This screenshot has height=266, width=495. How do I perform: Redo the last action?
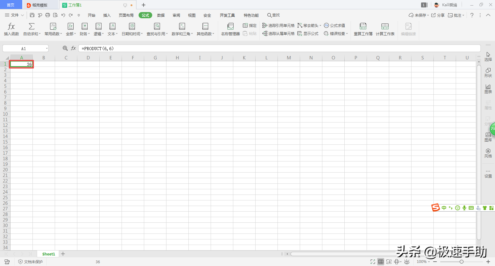(71, 15)
